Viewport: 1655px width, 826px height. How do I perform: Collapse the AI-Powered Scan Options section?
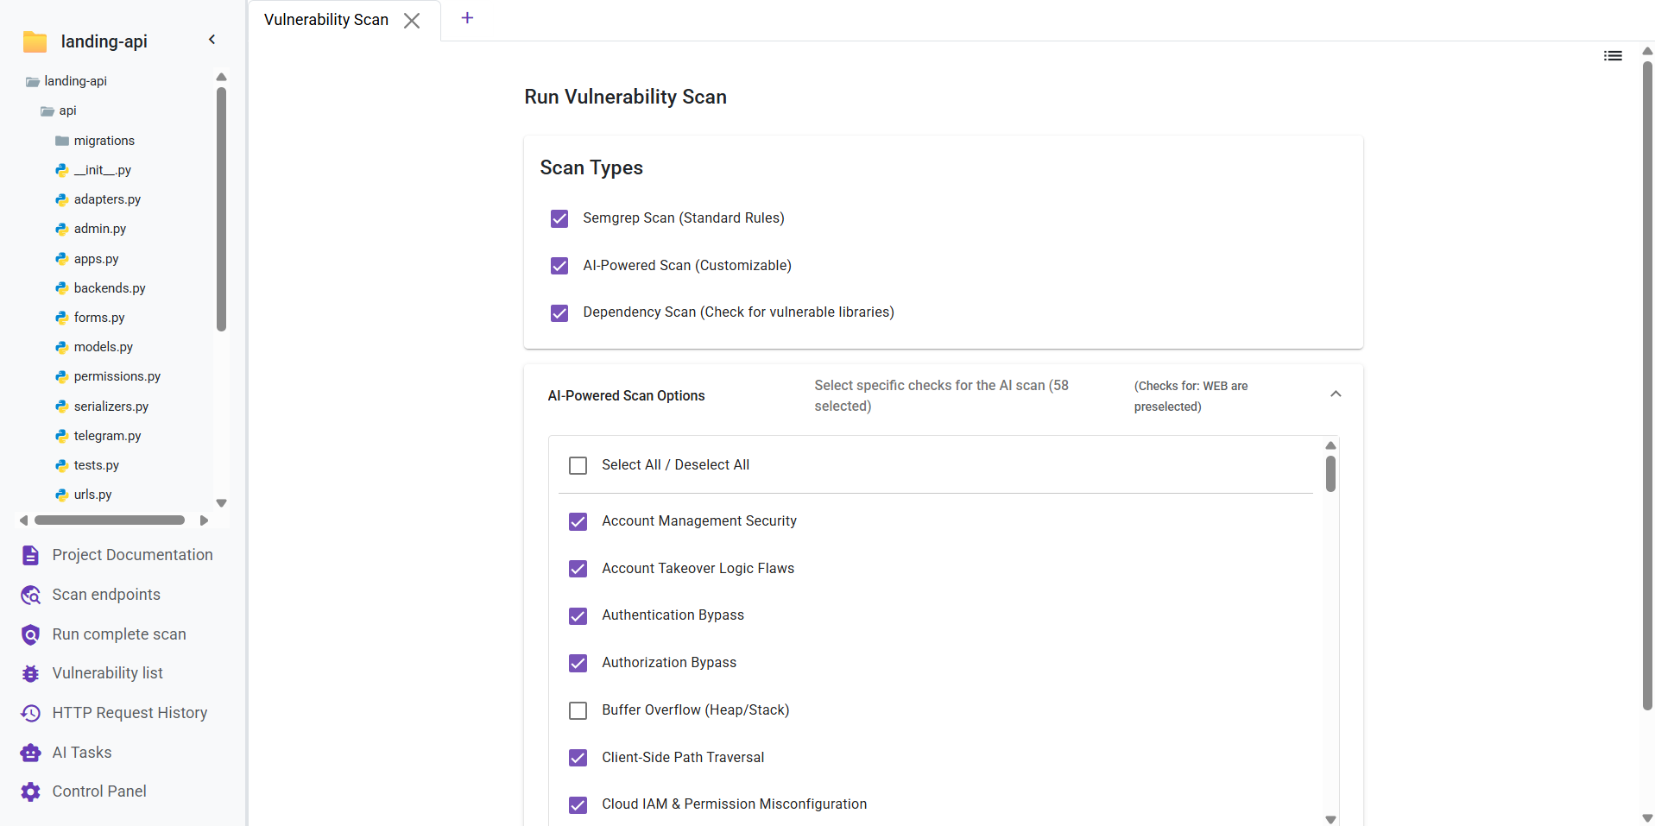coord(1335,394)
